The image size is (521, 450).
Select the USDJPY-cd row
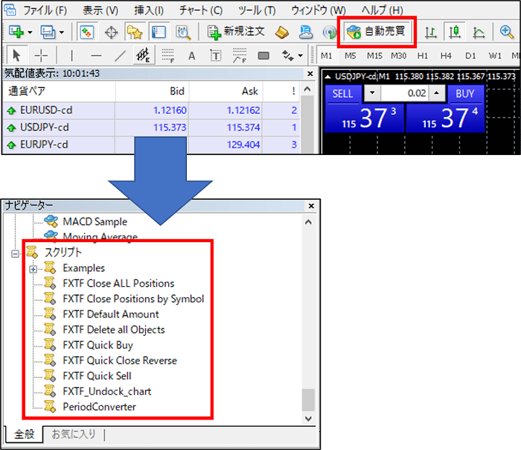tap(151, 127)
